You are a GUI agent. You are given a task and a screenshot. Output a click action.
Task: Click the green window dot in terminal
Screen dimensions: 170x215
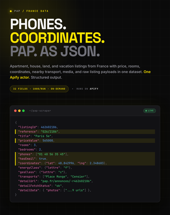pos(24,111)
